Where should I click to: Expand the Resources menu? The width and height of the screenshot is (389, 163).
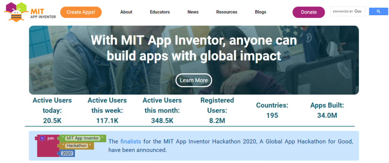click(x=226, y=12)
